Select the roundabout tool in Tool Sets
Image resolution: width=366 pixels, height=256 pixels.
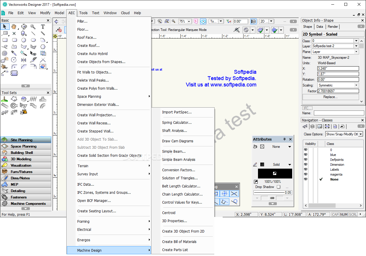pyautogui.click(x=14, y=105)
